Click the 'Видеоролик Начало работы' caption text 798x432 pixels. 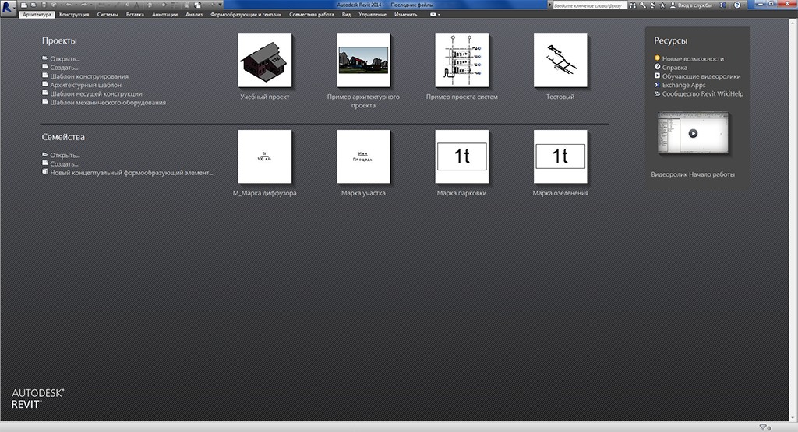point(693,174)
